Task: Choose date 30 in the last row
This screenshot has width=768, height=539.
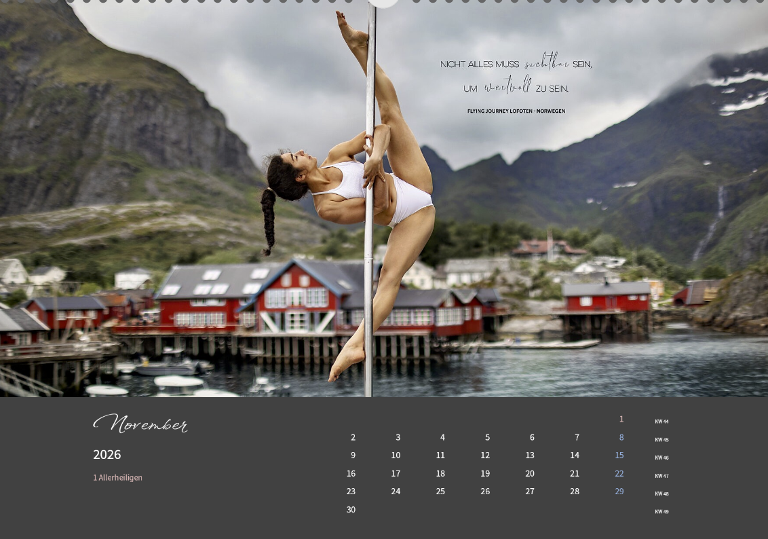Action: [x=351, y=510]
